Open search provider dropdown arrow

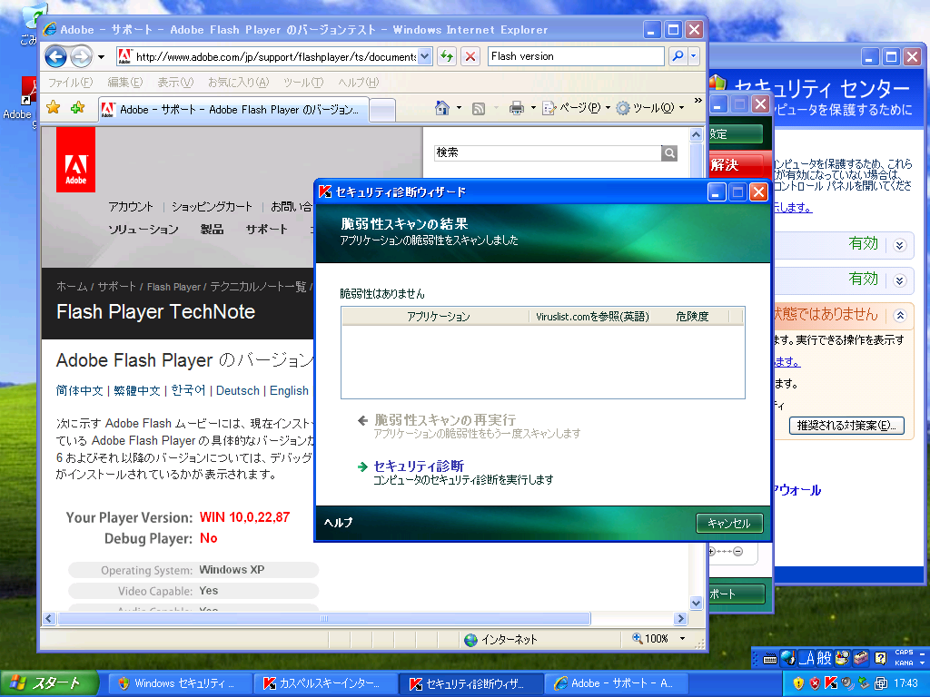(x=693, y=56)
